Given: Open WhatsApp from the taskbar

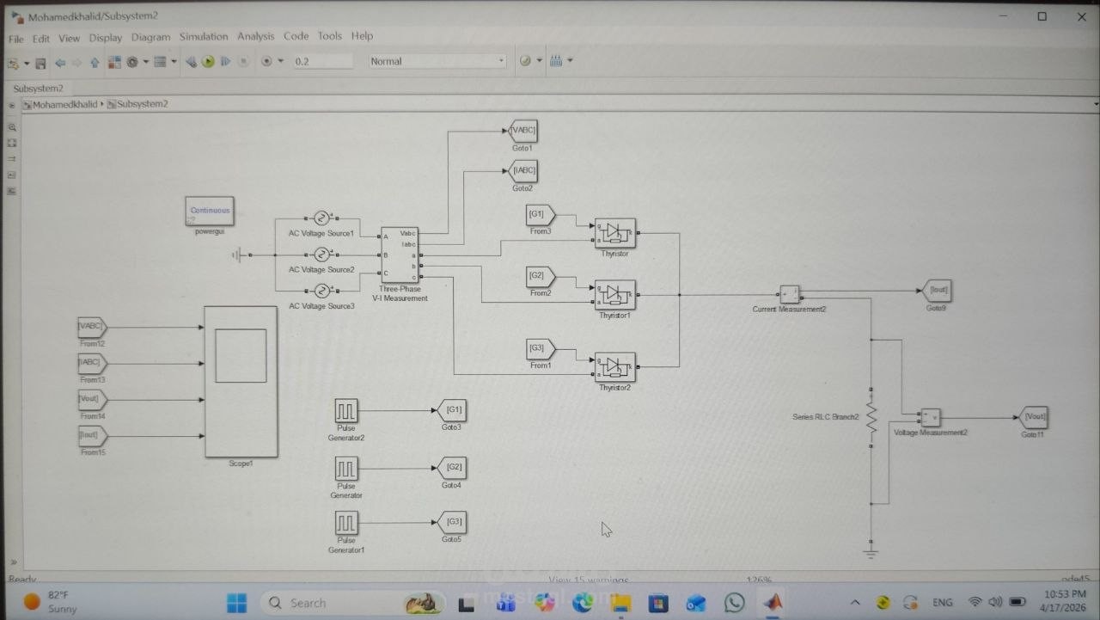Looking at the screenshot, I should [x=734, y=603].
